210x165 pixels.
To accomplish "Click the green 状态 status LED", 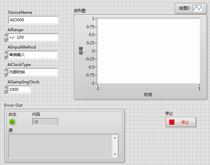I will pyautogui.click(x=12, y=122).
